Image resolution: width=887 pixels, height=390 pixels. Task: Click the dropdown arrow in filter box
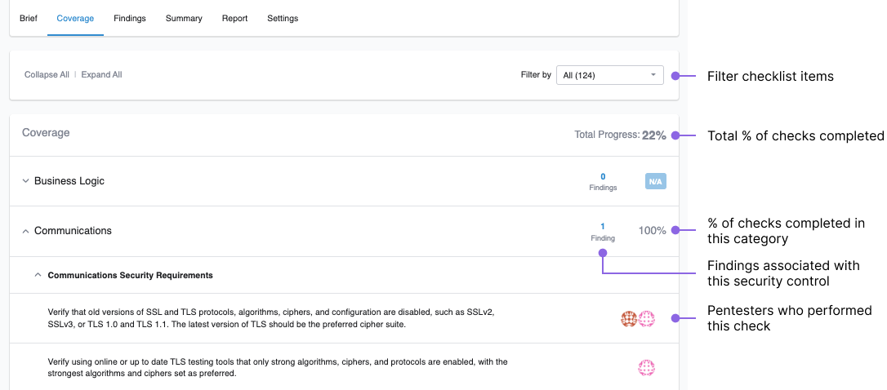[x=653, y=74]
